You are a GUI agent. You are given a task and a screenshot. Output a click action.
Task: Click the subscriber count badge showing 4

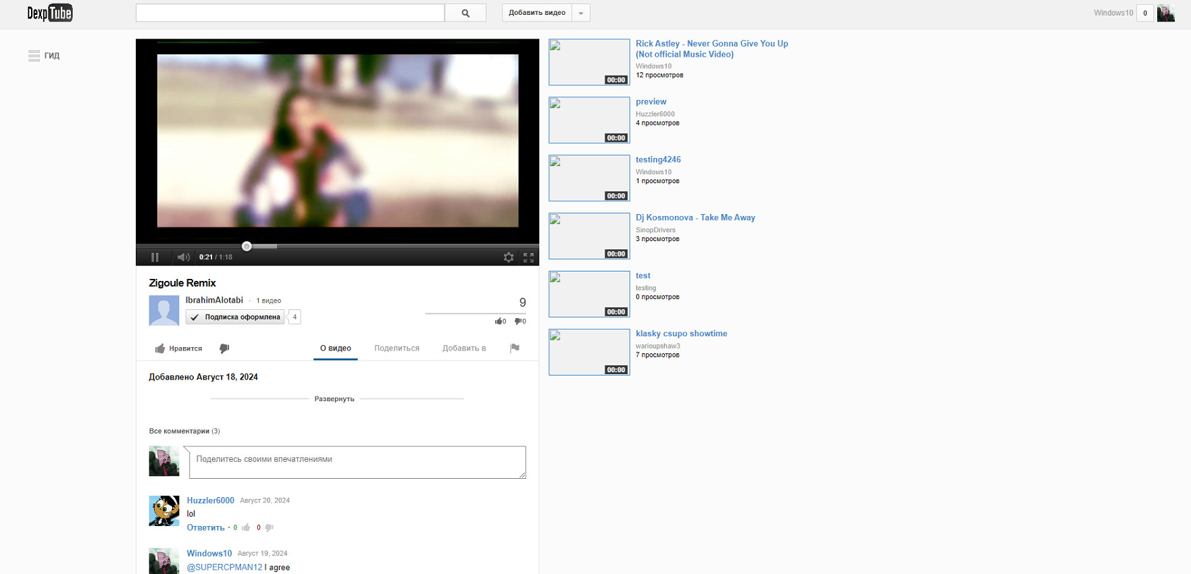tap(294, 317)
